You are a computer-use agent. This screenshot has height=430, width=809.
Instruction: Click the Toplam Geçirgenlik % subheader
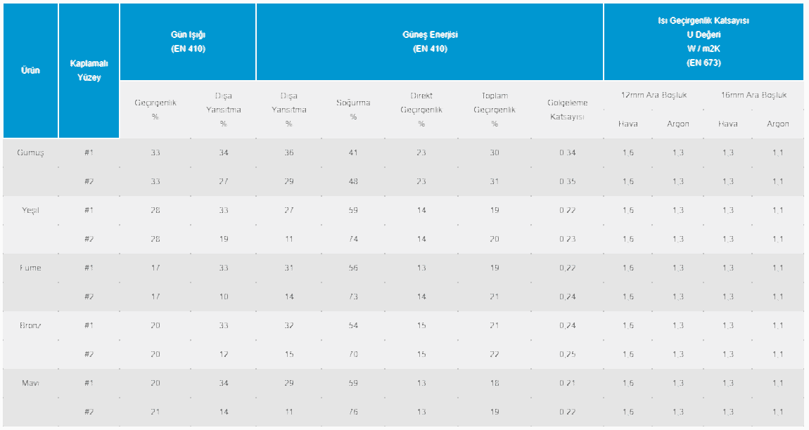[x=495, y=109]
